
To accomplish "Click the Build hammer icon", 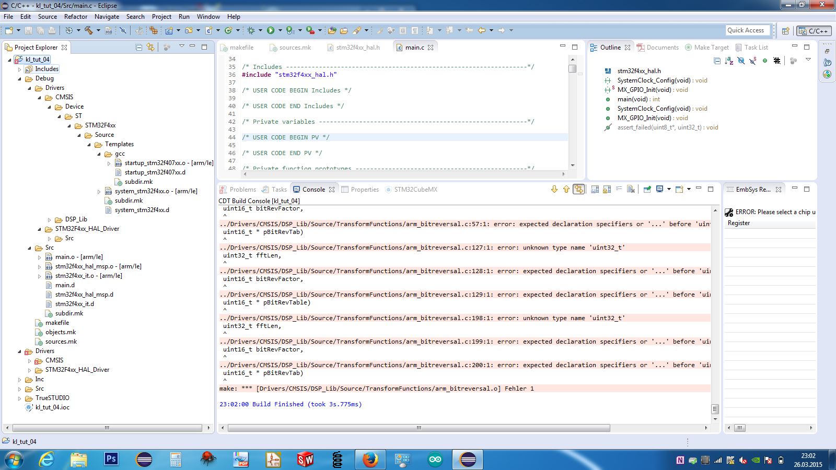I will point(89,30).
